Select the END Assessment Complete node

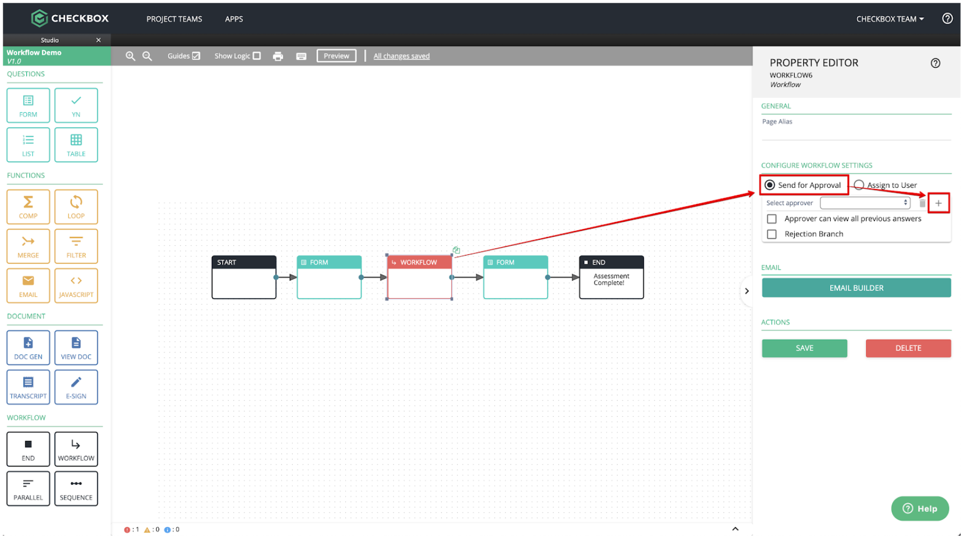(611, 278)
